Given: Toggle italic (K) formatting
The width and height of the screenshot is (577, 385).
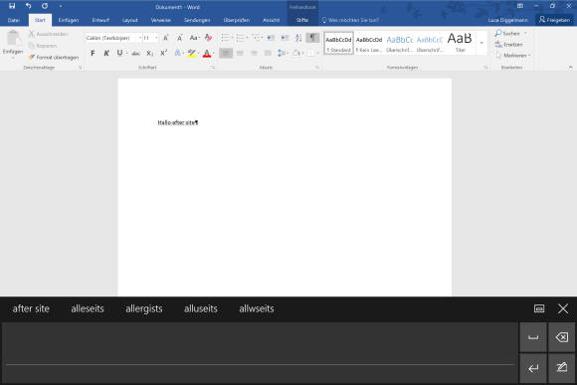Looking at the screenshot, I should 106,54.
